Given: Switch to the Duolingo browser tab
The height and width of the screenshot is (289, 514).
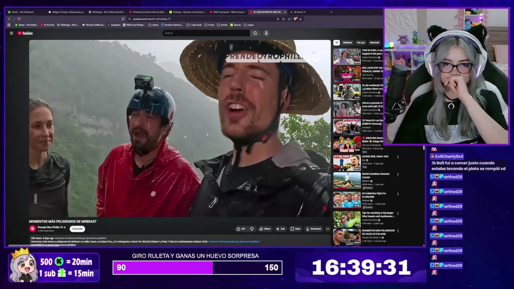Looking at the screenshot, I should click(187, 12).
